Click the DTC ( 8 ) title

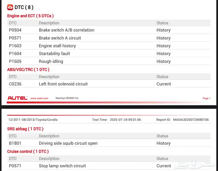[24, 7]
